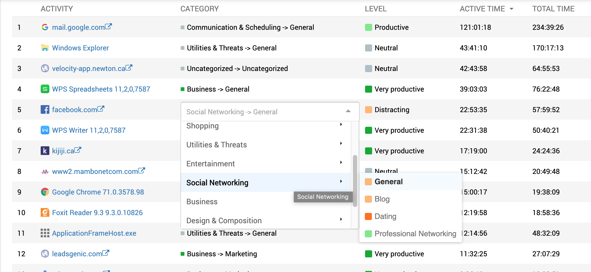Click the Windows Explorer folder icon

45,48
